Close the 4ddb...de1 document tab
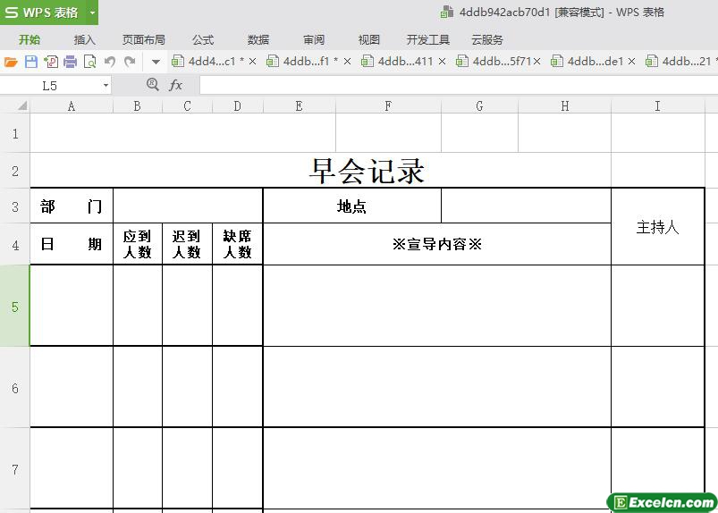This screenshot has width=718, height=513. point(631,62)
